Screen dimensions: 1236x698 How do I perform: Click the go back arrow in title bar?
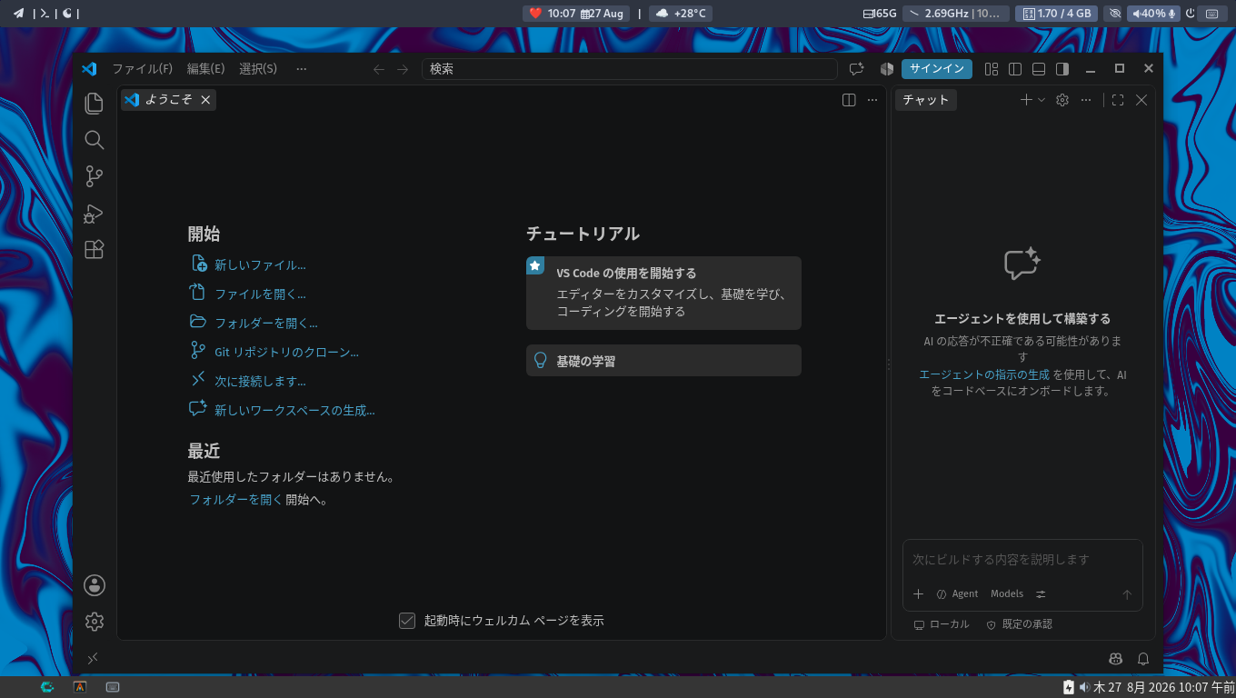point(379,69)
